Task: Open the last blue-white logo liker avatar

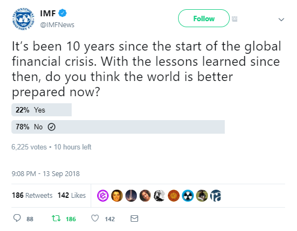Action: [x=216, y=196]
